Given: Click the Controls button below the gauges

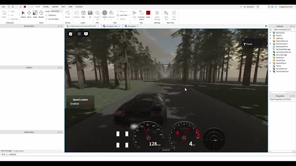Looking at the screenshot, I should coord(166,150).
